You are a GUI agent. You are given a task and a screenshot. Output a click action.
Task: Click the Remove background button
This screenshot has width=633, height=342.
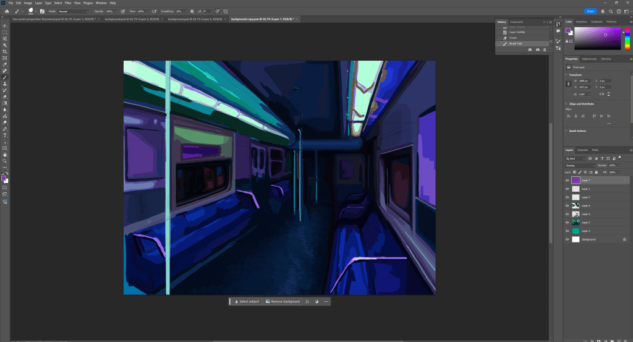pyautogui.click(x=283, y=302)
